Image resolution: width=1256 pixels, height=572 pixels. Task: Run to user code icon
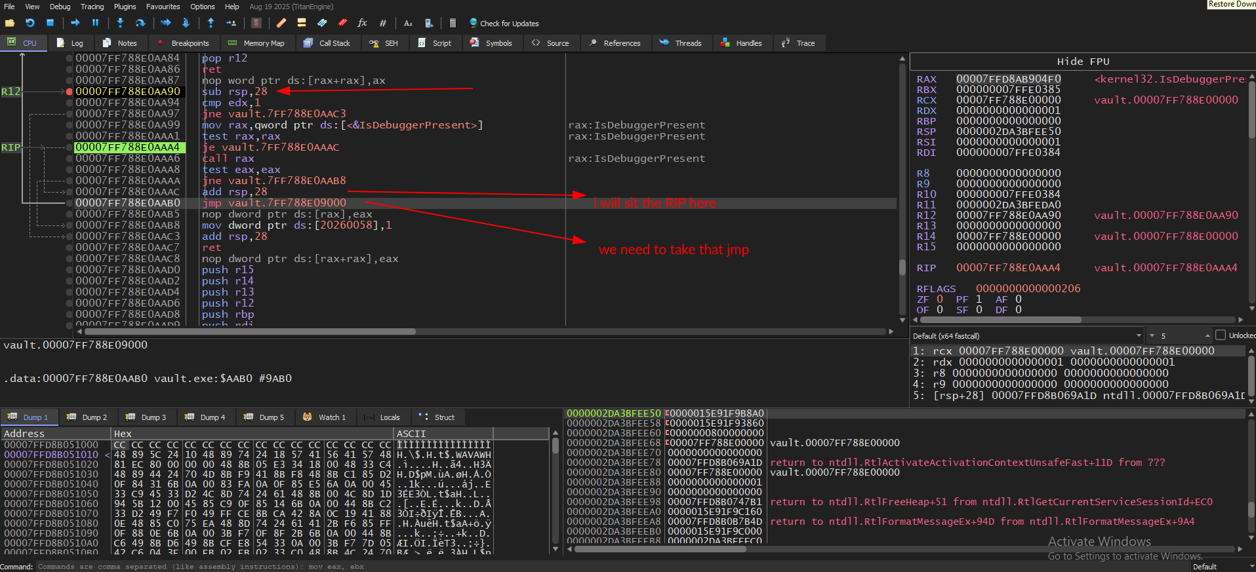(x=232, y=23)
